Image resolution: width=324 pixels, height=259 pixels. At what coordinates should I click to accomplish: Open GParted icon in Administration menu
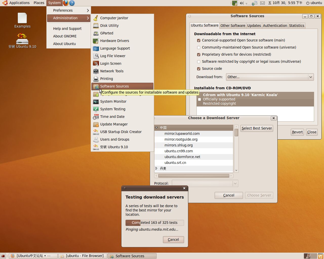pyautogui.click(x=96, y=33)
